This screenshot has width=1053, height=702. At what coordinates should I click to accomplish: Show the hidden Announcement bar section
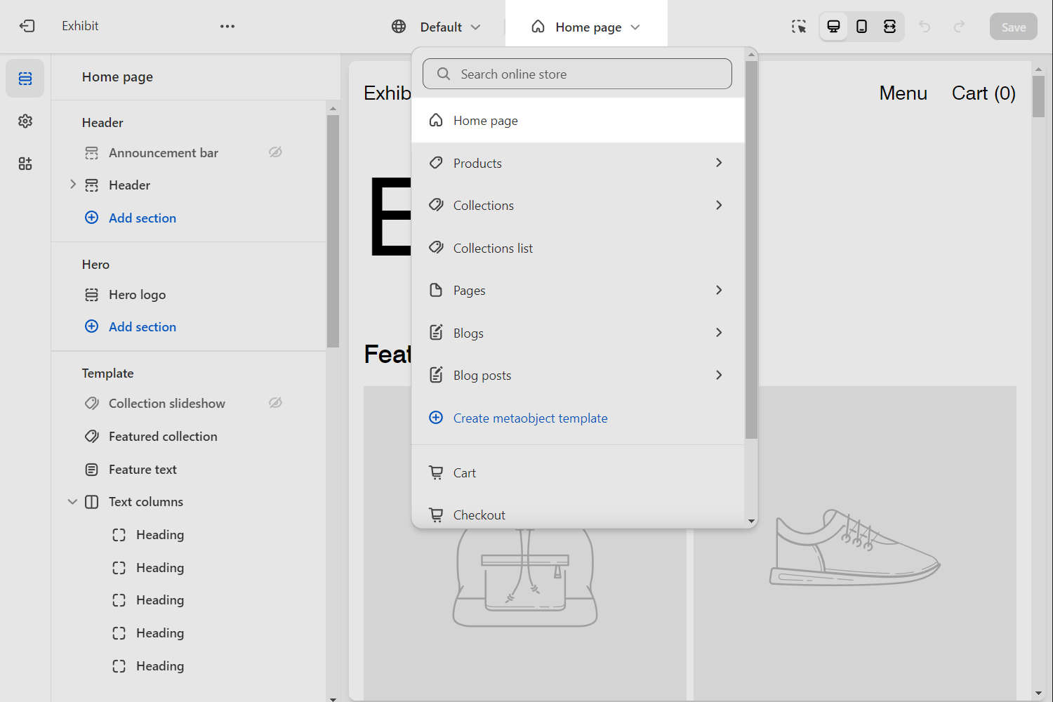275,152
